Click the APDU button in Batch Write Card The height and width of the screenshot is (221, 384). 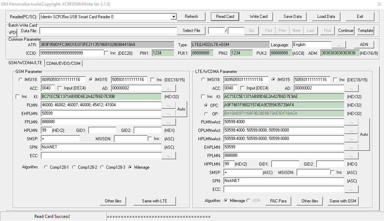(x=13, y=32)
